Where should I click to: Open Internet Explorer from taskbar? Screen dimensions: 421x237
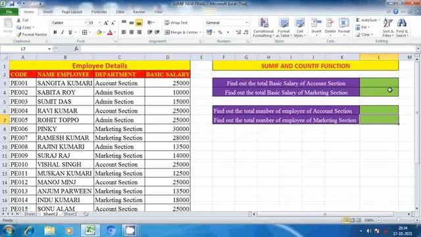point(29,230)
